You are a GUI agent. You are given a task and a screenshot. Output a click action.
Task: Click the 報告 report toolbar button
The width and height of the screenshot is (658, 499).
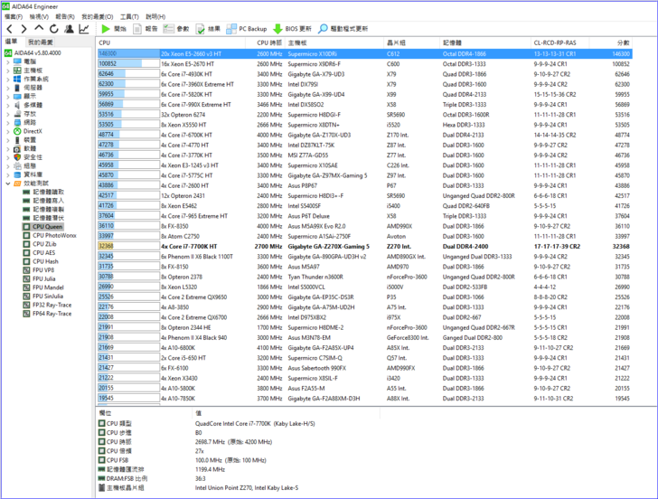tap(145, 29)
